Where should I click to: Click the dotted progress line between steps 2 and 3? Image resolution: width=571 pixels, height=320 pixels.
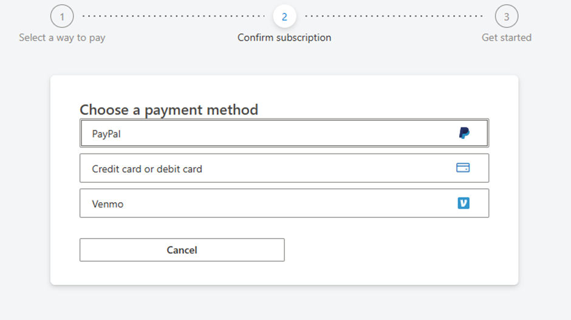(395, 16)
